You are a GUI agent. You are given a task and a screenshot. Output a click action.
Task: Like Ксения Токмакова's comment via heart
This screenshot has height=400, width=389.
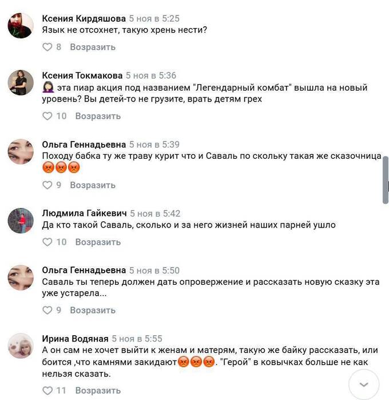pyautogui.click(x=47, y=116)
